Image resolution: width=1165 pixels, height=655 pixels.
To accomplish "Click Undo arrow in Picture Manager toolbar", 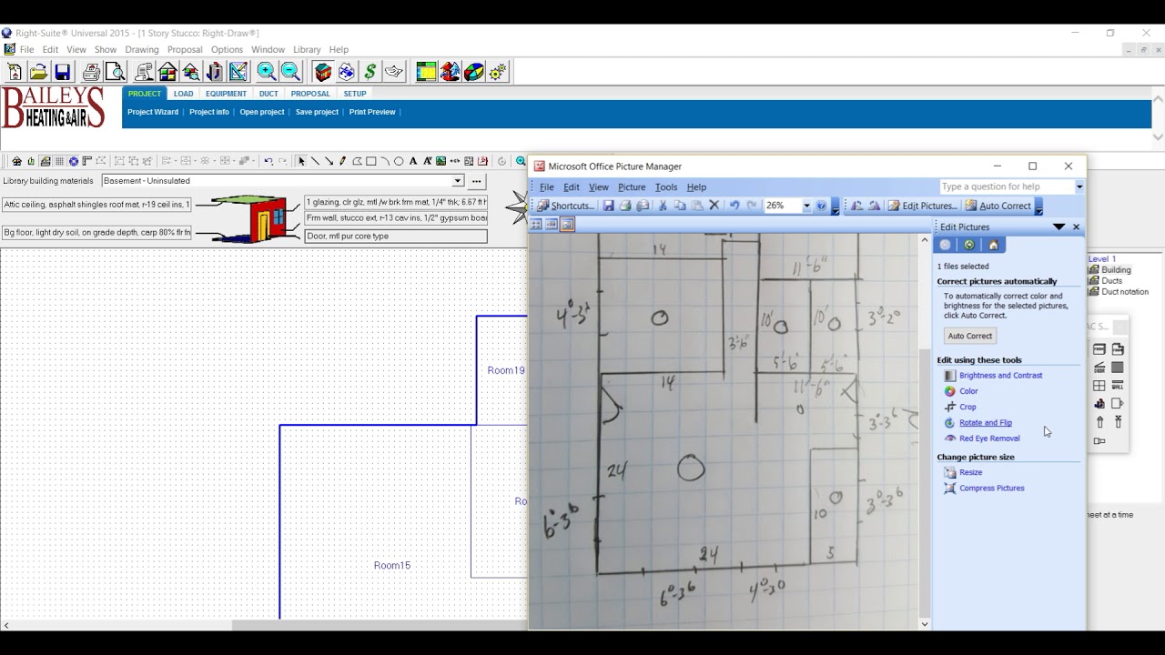I will click(734, 206).
